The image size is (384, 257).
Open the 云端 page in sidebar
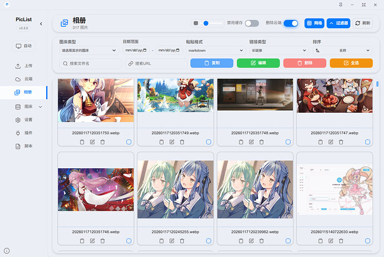click(x=23, y=79)
